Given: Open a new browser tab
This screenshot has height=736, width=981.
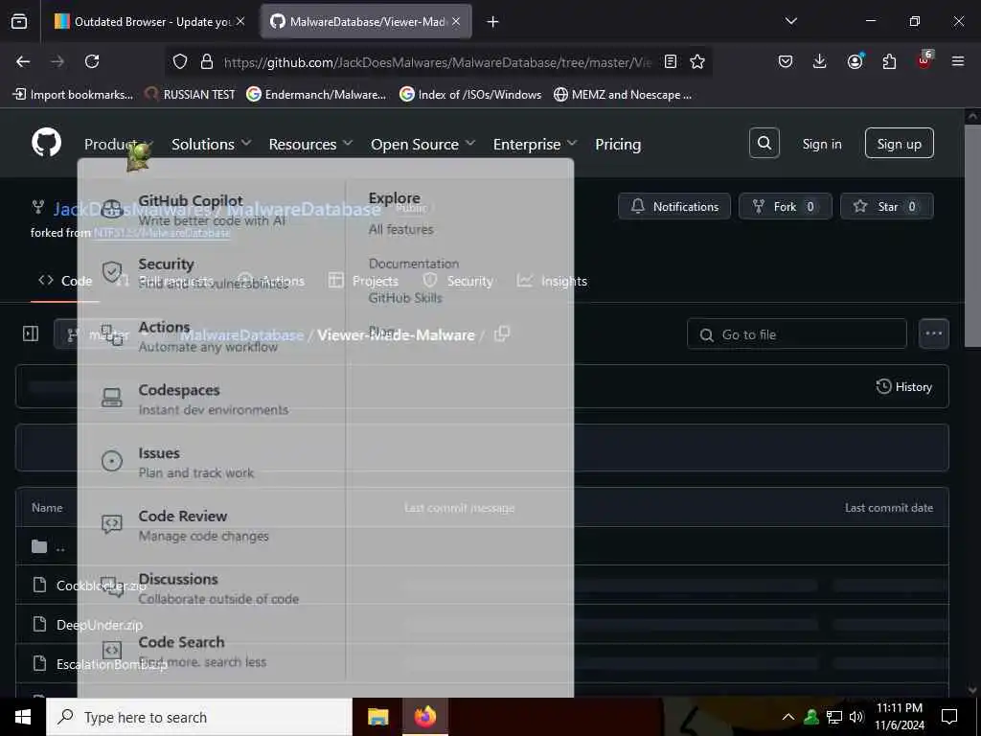Looking at the screenshot, I should (492, 22).
